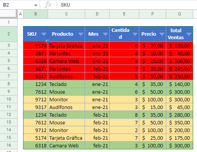Image resolution: width=197 pixels, height=152 pixels.
Task: Select column G header
Action: pos(179,14)
